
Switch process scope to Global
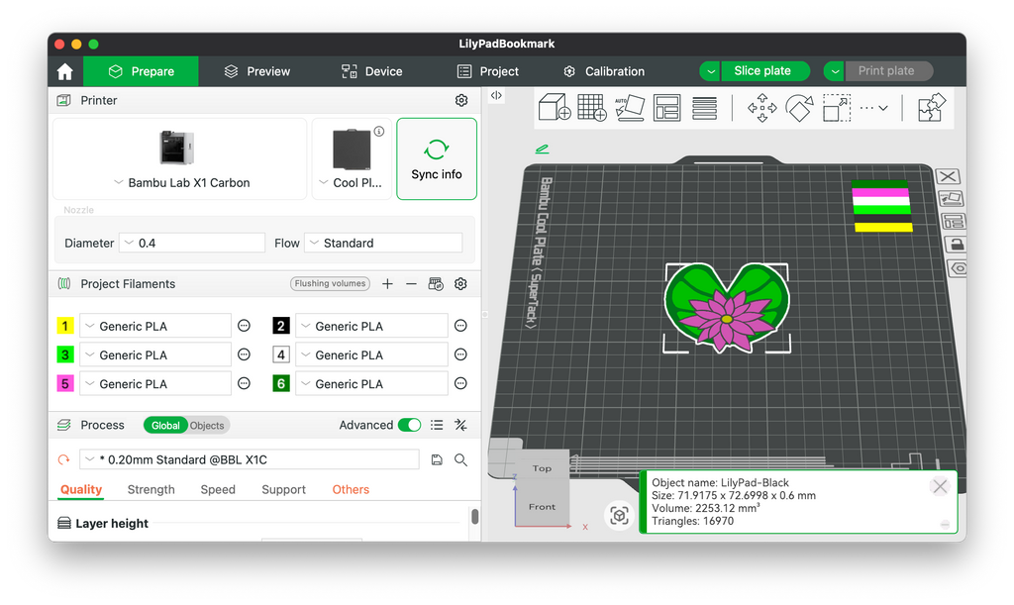[x=165, y=426]
